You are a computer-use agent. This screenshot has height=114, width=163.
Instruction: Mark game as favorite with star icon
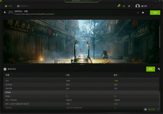point(138,13)
